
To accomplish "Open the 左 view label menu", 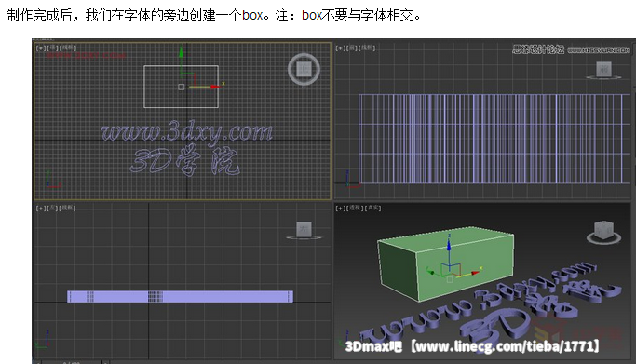I will pos(52,208).
